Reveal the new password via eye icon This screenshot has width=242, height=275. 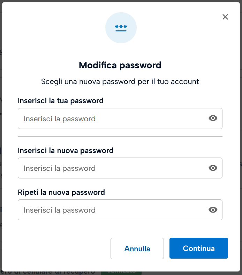[x=213, y=168]
